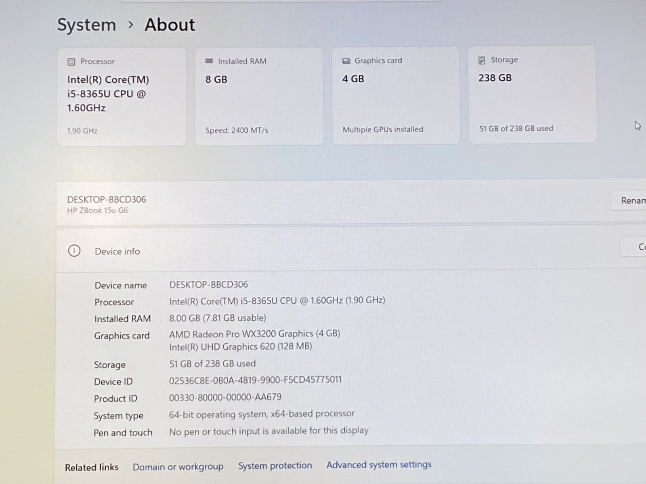The height and width of the screenshot is (484, 646).
Task: Select Installed RAM value 8.00 GB
Action: click(x=218, y=318)
